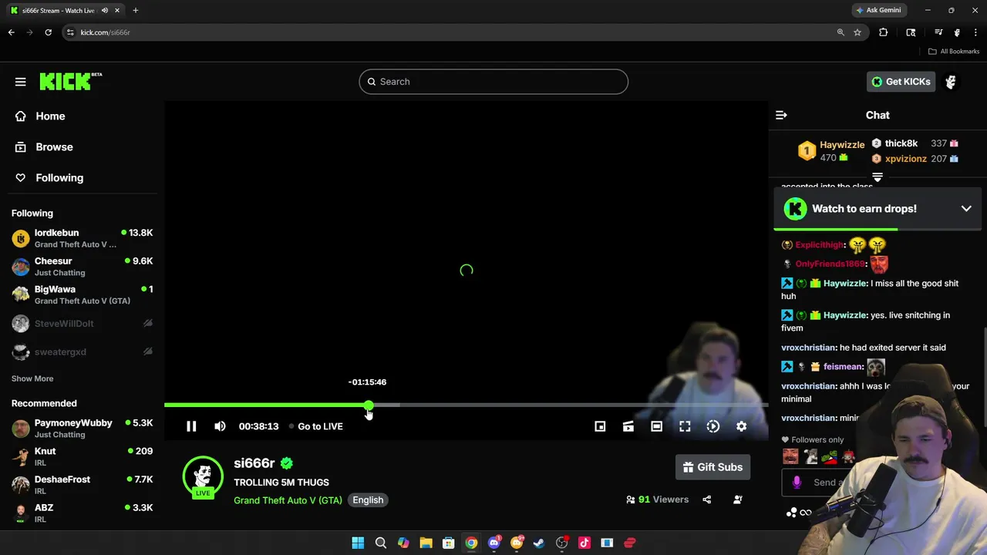Open All Bookmarks folder
The image size is (987, 555).
pos(953,52)
